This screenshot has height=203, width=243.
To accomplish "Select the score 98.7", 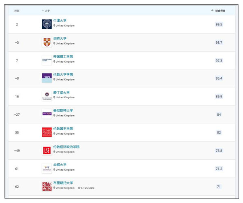I will click(x=219, y=42).
